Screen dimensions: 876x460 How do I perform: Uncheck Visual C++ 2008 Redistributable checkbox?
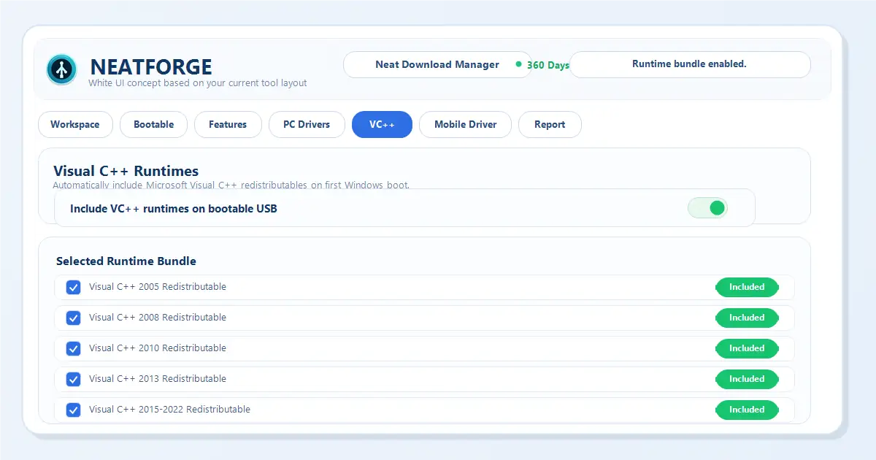pos(73,318)
